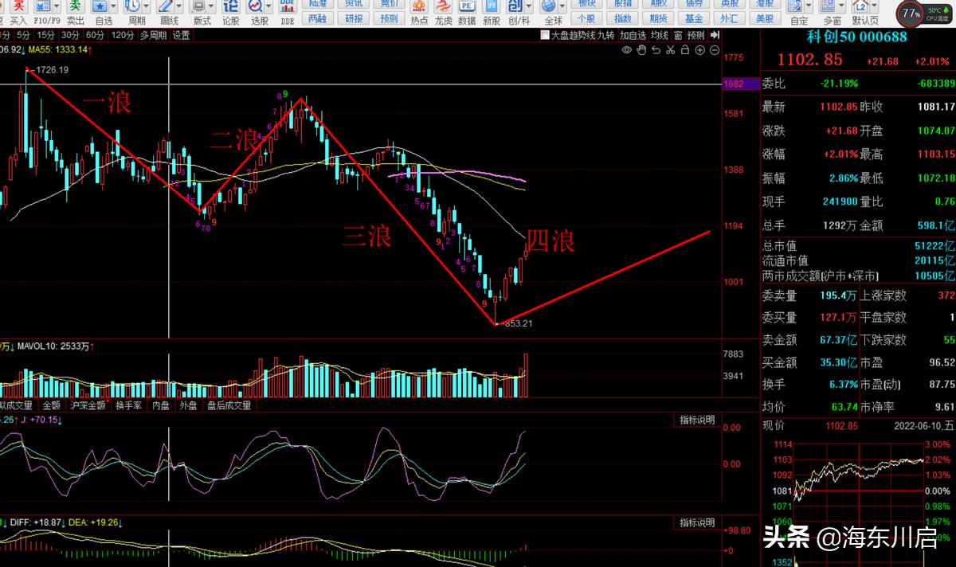Click the undo arrow icon in chart toolbar

tap(656, 50)
